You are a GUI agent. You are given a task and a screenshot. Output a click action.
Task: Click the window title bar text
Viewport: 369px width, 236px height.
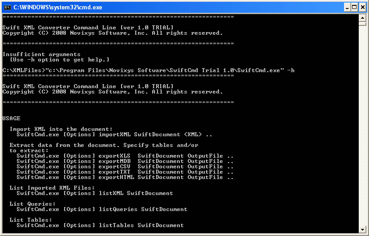click(x=58, y=7)
